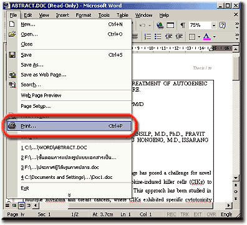Toggle OVR overtype mode in status bar
This screenshot has width=247, height=225.
[211, 214]
